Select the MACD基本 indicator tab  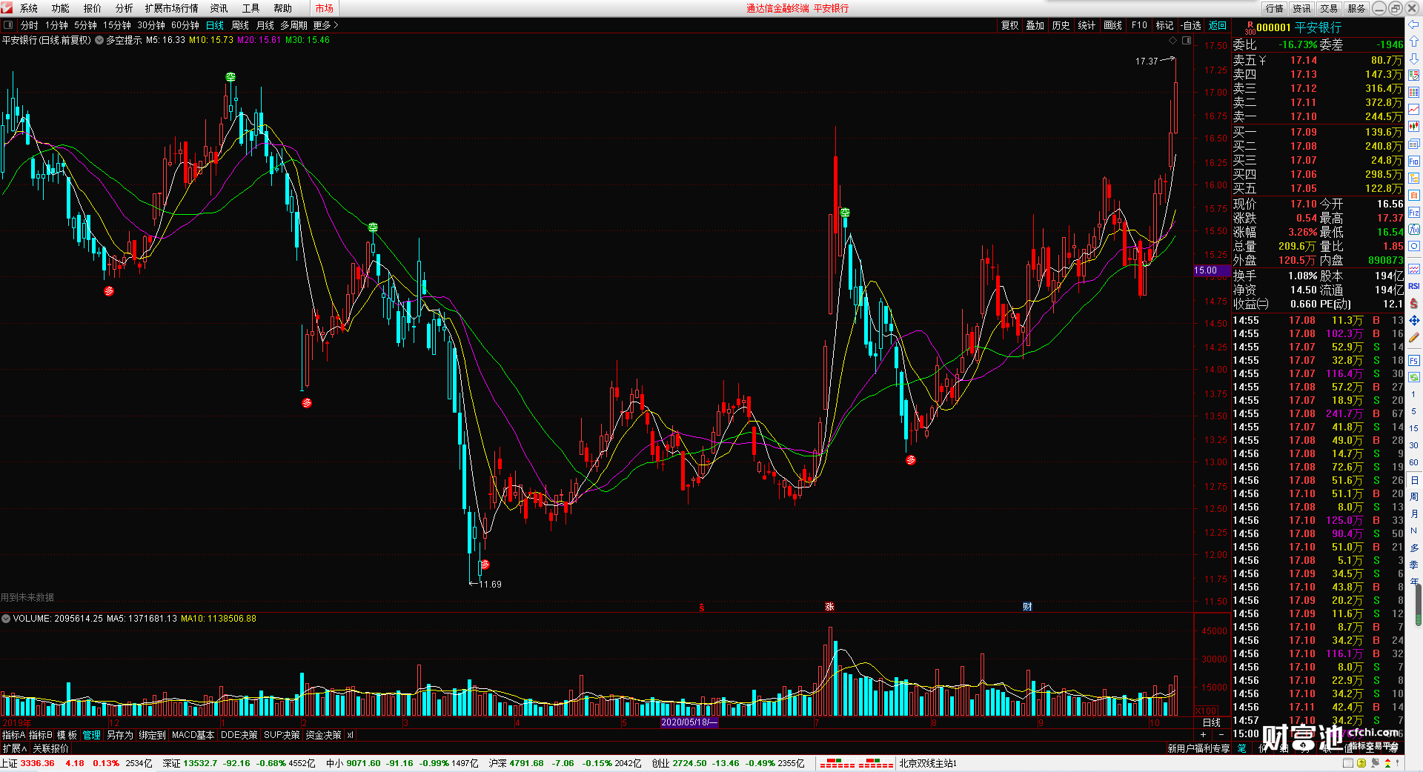[x=193, y=735]
